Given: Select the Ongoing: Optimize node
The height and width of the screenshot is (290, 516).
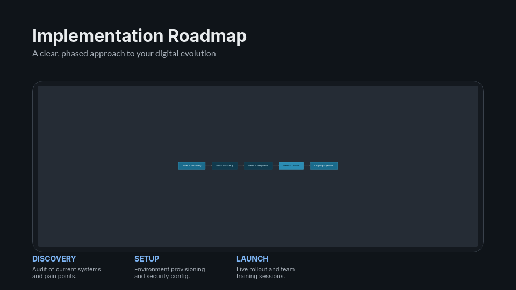Looking at the screenshot, I should pyautogui.click(x=324, y=166).
